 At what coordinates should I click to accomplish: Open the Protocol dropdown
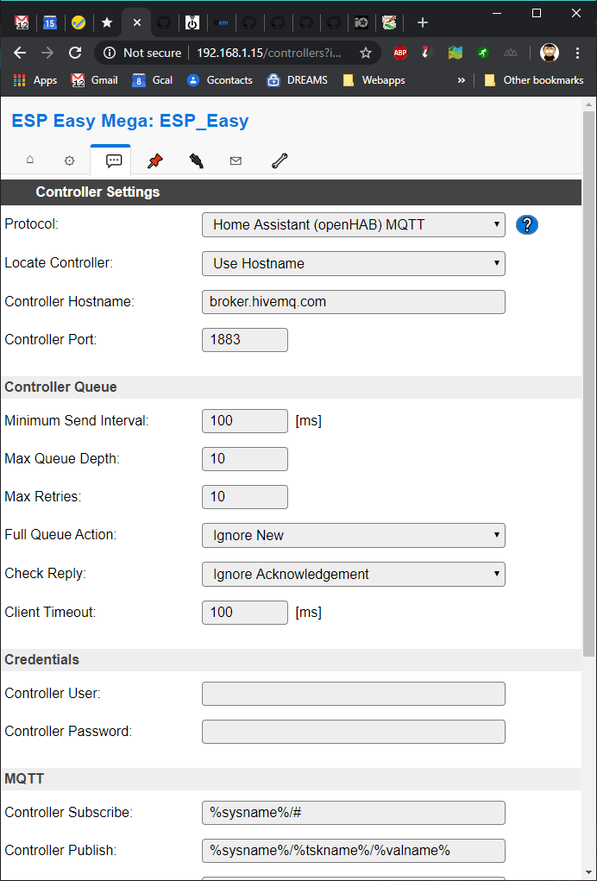(354, 224)
